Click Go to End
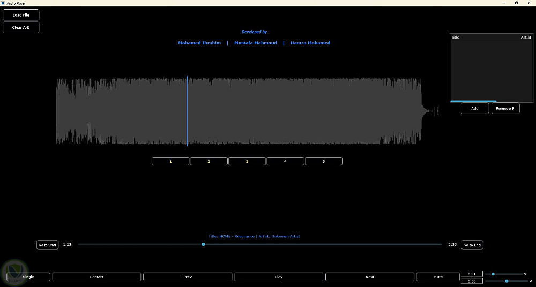The height and width of the screenshot is (287, 536). pyautogui.click(x=472, y=245)
